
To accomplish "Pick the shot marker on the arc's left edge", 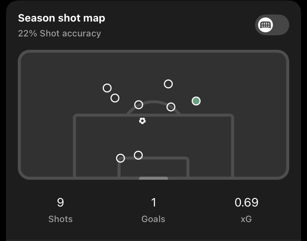I will pyautogui.click(x=139, y=105).
